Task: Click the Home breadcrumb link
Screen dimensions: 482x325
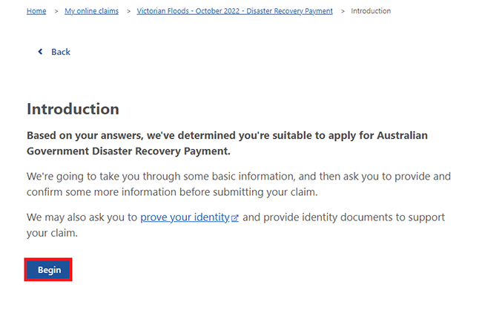Action: pos(36,11)
